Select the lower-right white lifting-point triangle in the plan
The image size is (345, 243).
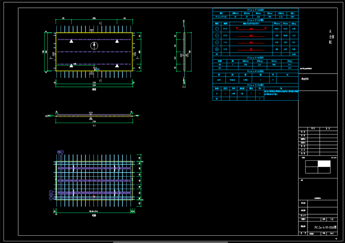pyautogui.click(x=117, y=66)
